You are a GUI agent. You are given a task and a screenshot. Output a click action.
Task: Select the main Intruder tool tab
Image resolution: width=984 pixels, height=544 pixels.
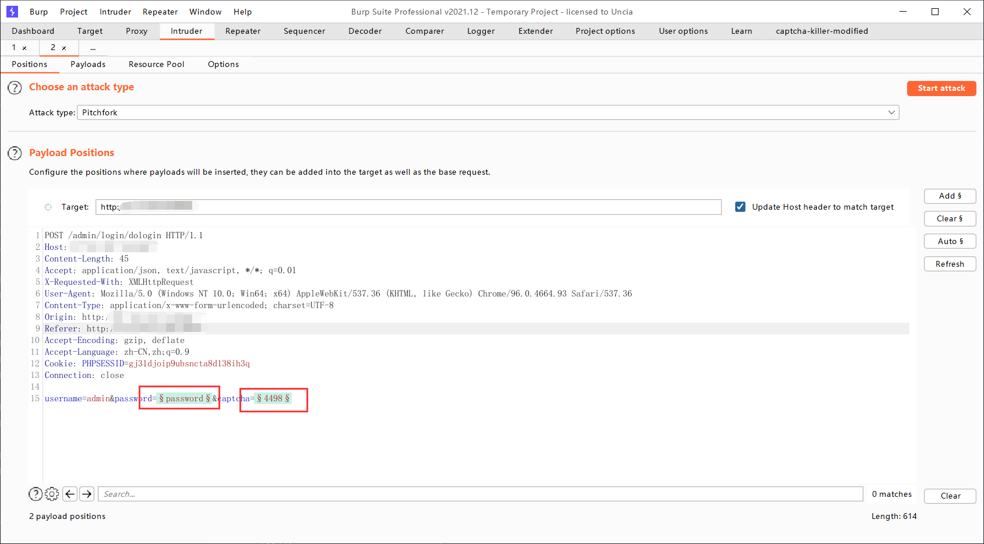pyautogui.click(x=186, y=31)
